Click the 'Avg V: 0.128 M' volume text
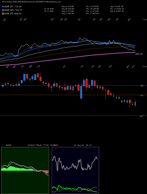The image size is (147, 194). point(116,6)
